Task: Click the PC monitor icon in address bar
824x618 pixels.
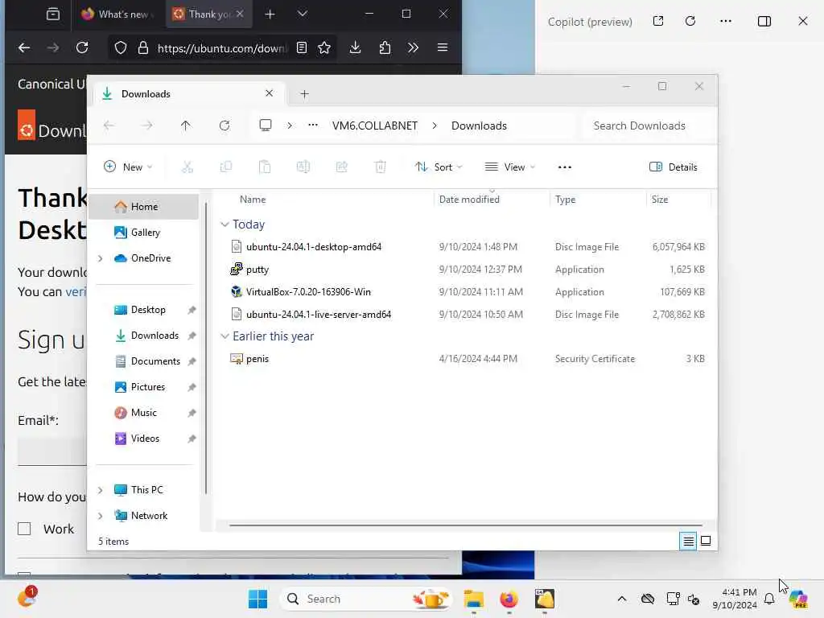Action: 266,125
